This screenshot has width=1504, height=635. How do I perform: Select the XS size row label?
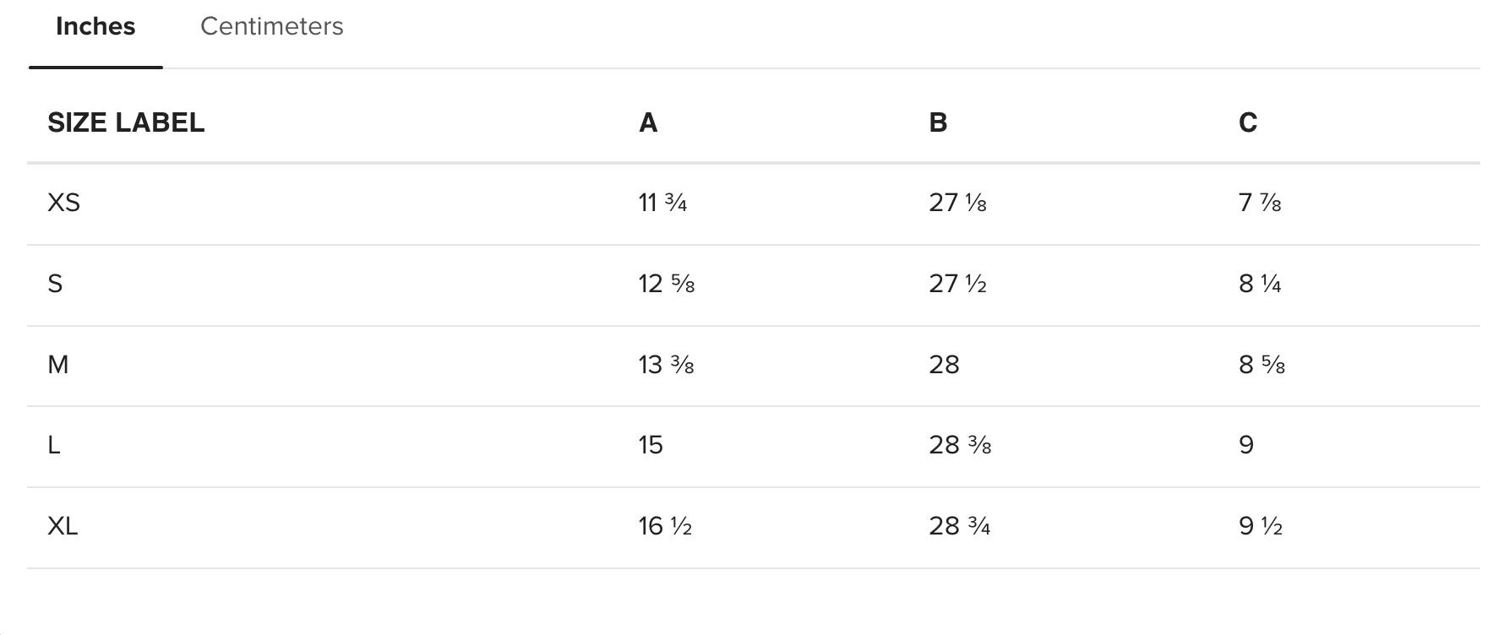click(64, 203)
